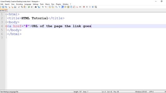Screen dimensions: 166x93
Task: Zoom out using the magnifier minus icon
Action: [x=46, y=7]
